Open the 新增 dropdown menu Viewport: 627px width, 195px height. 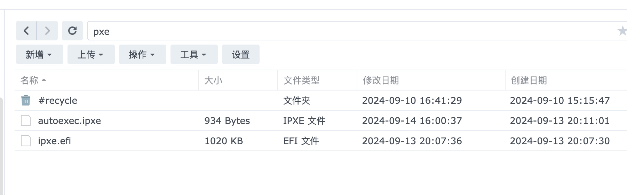[40, 54]
